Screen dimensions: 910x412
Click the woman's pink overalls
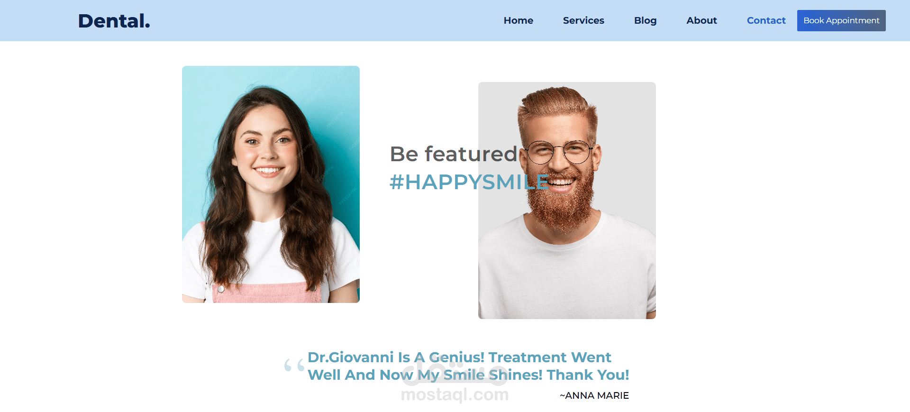point(267,293)
